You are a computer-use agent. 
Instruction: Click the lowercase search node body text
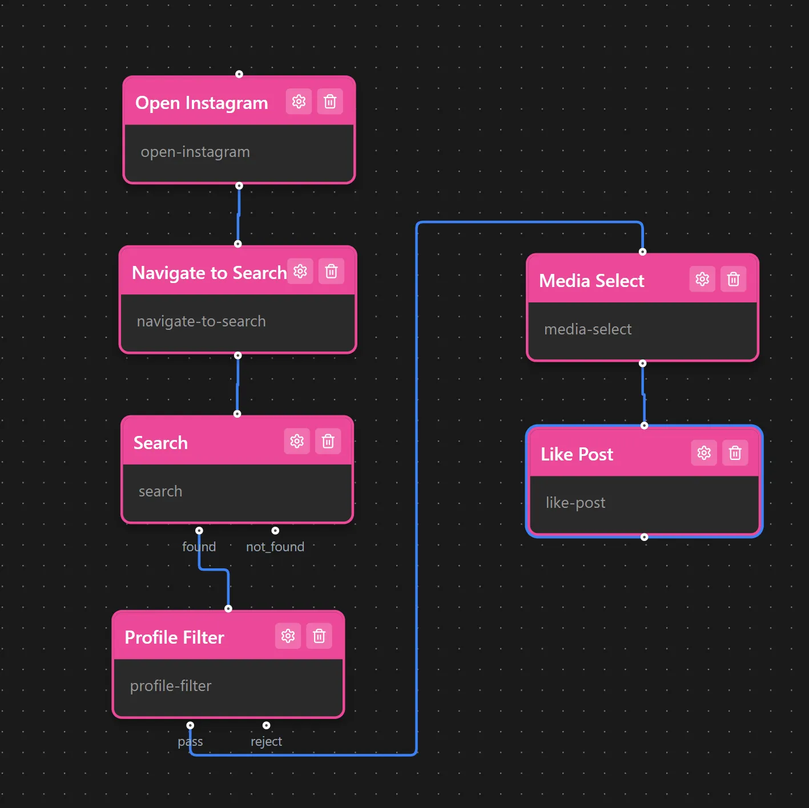click(x=160, y=491)
